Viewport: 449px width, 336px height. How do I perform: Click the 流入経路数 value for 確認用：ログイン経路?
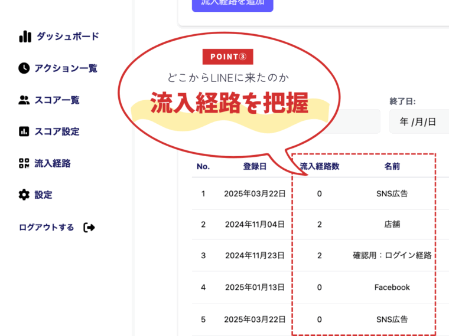319,255
